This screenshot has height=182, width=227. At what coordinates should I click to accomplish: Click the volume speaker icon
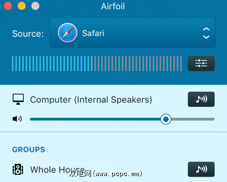pyautogui.click(x=17, y=119)
